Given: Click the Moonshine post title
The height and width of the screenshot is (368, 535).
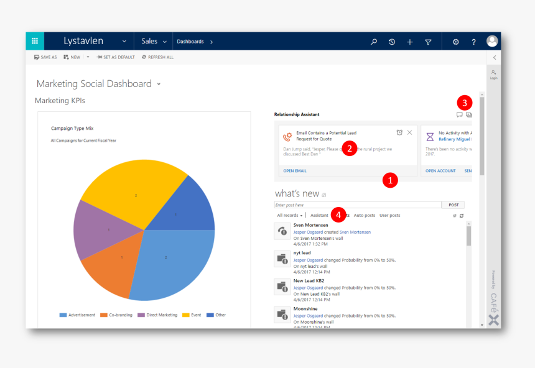Looking at the screenshot, I should point(305,309).
